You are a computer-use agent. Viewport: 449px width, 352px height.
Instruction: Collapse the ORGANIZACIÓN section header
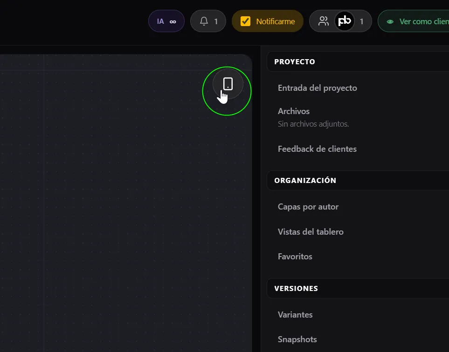tap(358, 181)
